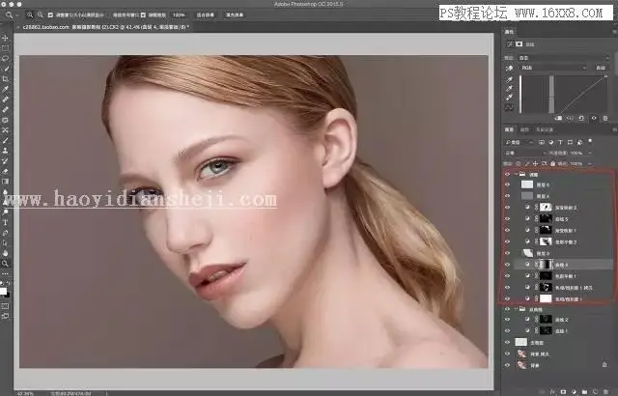Select the Rectangular Marquee tool
The height and width of the screenshot is (396, 618).
[5, 48]
